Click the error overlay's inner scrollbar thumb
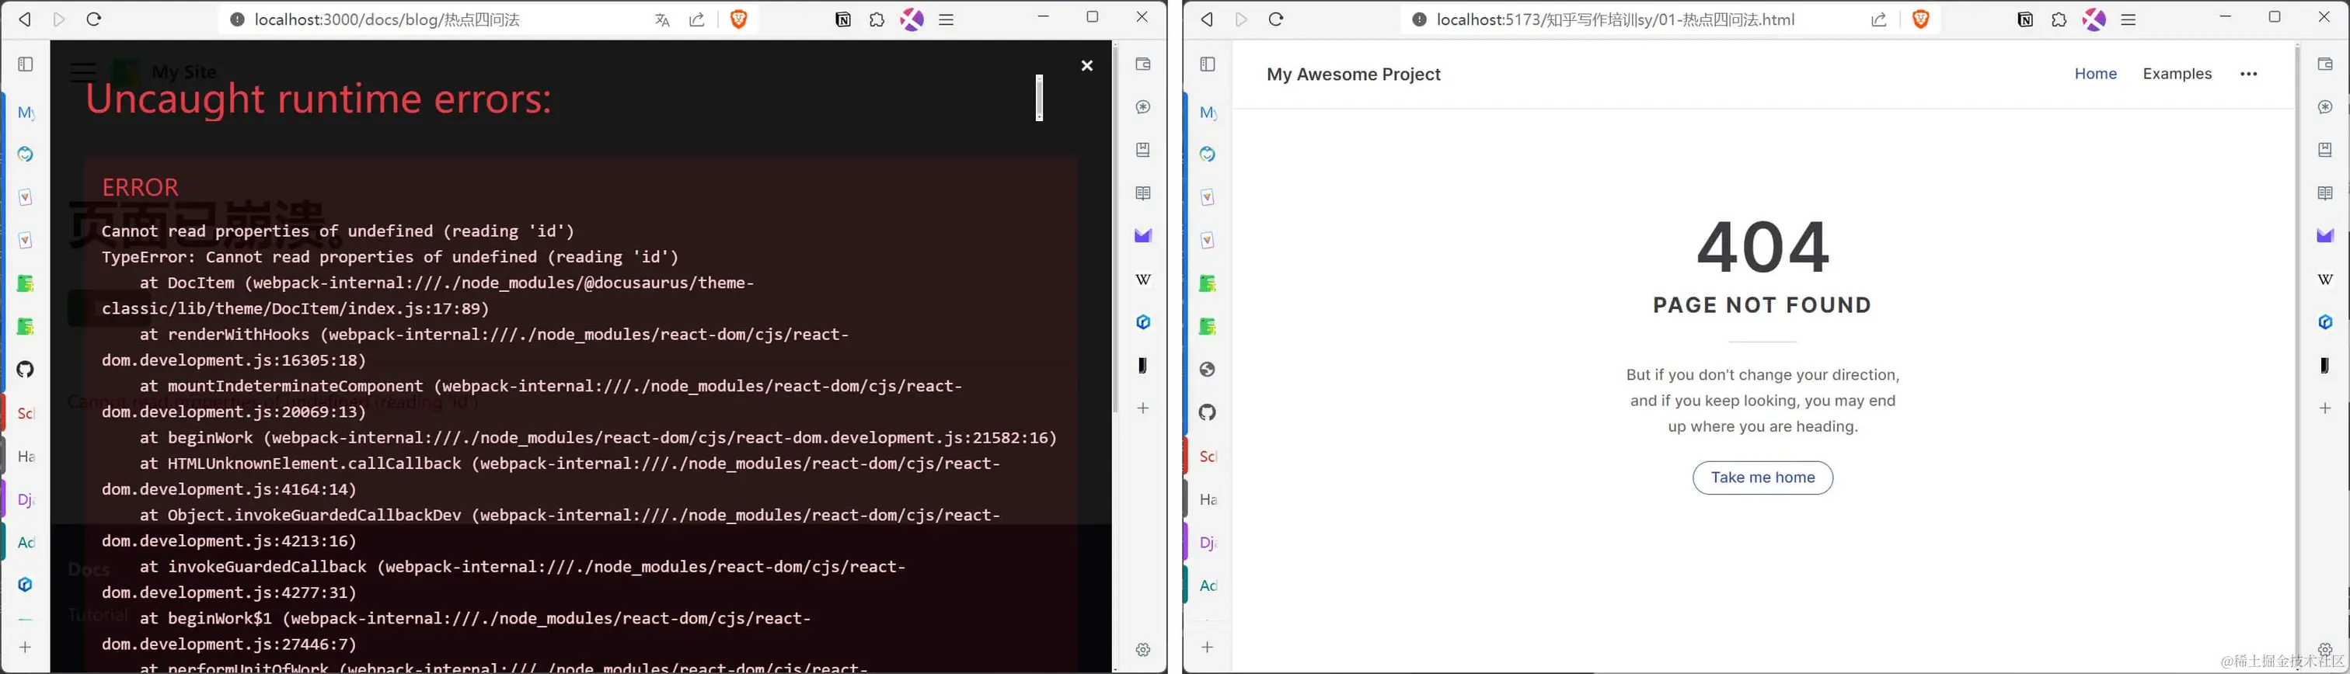This screenshot has height=674, width=2350. pos(1039,98)
